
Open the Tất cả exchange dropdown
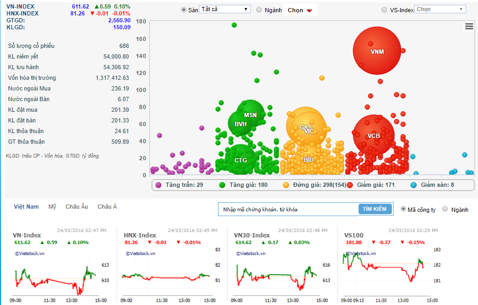tap(225, 9)
